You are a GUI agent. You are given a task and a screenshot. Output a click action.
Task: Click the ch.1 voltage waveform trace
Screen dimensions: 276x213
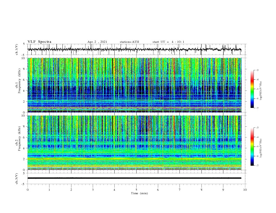point(134,49)
